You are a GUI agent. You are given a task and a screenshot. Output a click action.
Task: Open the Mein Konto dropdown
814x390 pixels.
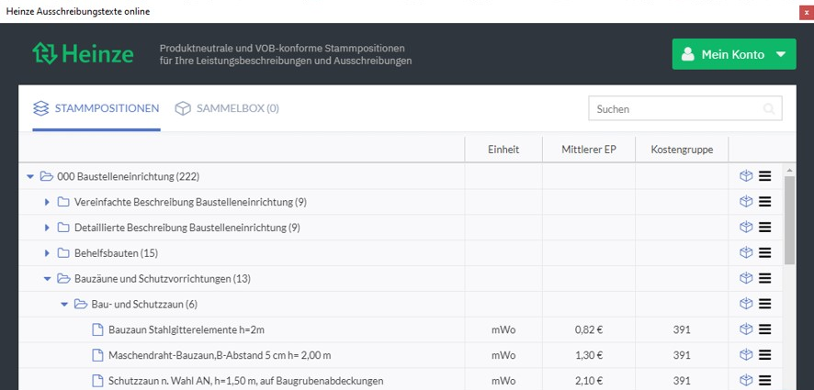(734, 54)
